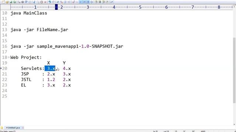
Task: Click '4.x' in the Servlets row
Action: tap(67, 69)
